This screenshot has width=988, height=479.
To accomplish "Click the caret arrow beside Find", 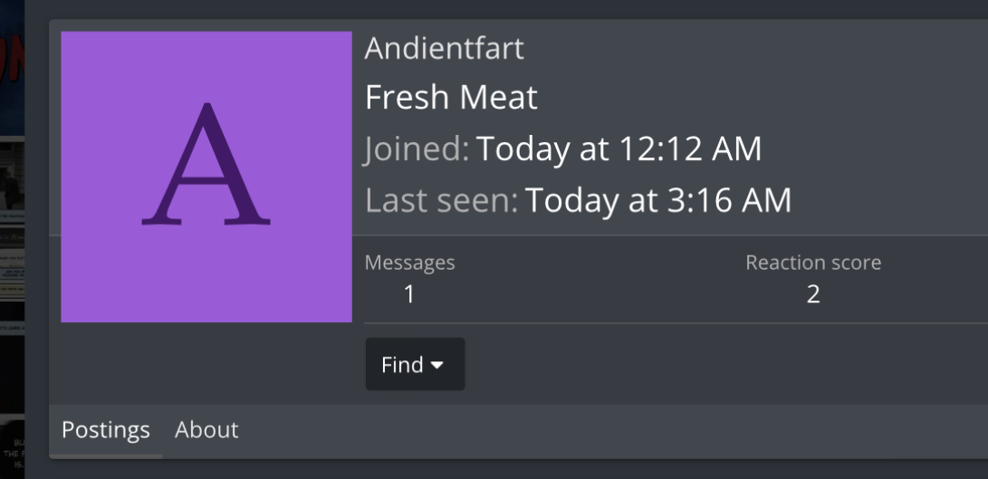I will coord(437,365).
